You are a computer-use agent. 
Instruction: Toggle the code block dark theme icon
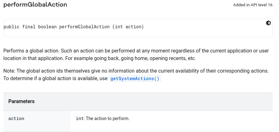click(268, 23)
